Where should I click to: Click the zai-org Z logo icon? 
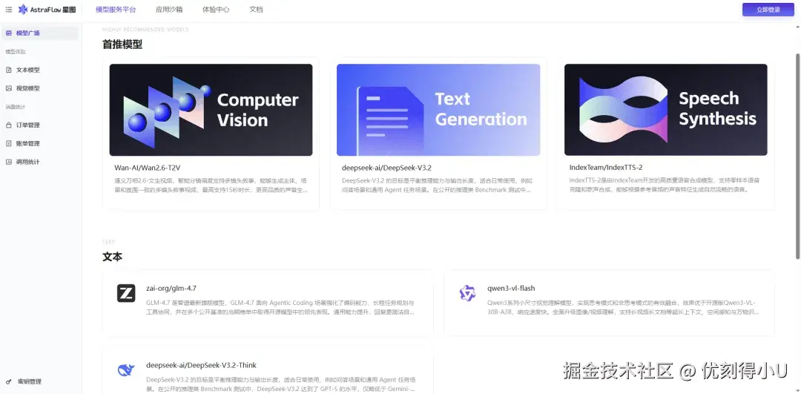pyautogui.click(x=126, y=293)
